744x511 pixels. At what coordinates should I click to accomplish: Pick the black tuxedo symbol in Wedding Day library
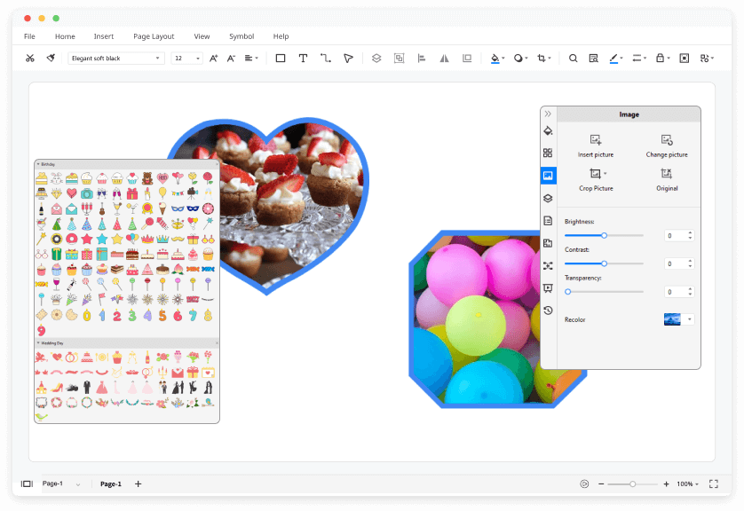click(87, 388)
